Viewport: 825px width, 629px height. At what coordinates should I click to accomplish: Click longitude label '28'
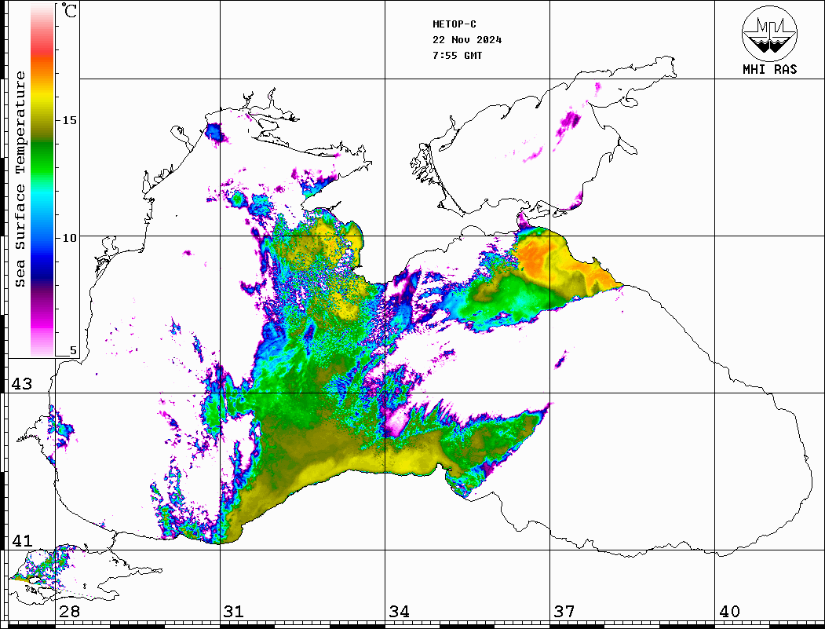pyautogui.click(x=69, y=612)
